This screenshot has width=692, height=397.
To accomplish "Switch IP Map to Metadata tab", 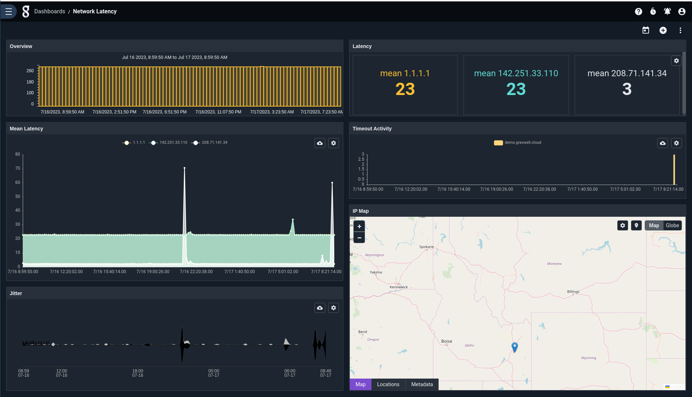I will pos(422,384).
